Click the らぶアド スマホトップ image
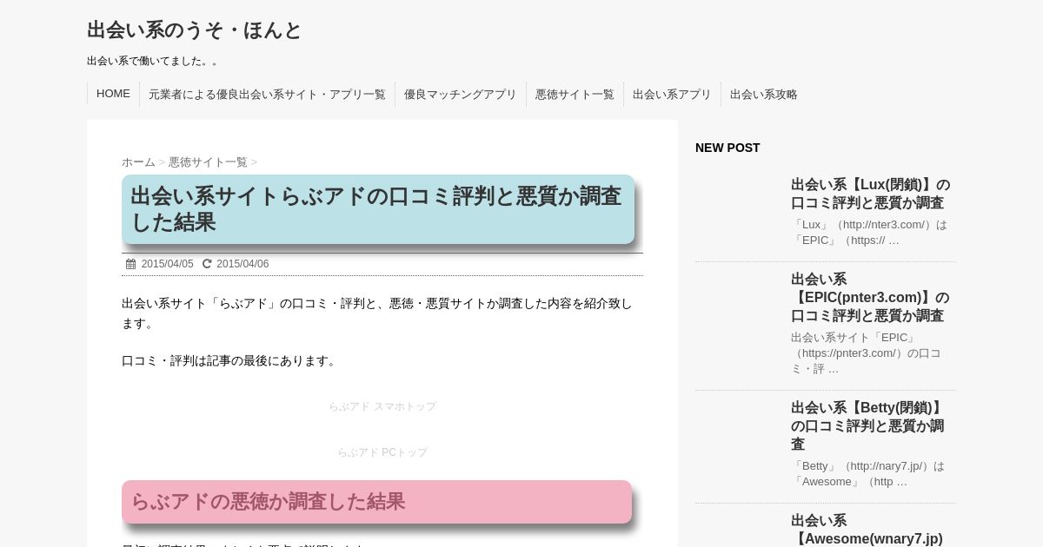 pos(382,406)
